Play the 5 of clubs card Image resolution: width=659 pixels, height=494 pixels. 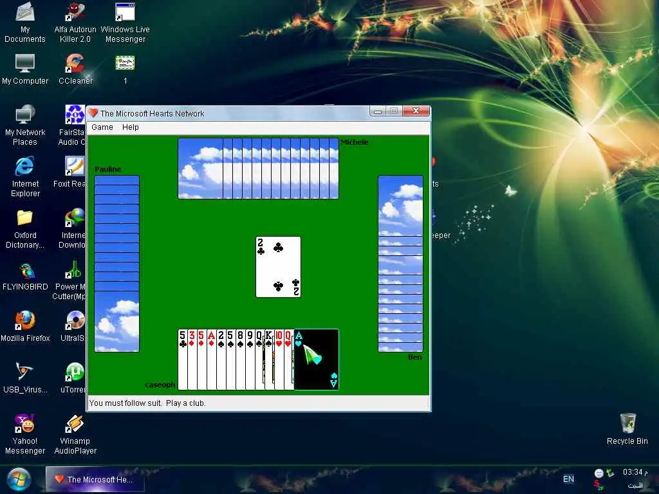pos(182,360)
